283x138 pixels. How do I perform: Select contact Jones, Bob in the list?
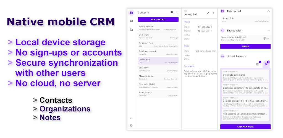[x=158, y=61]
